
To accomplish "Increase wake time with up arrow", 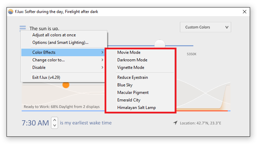I will (x=55, y=120).
